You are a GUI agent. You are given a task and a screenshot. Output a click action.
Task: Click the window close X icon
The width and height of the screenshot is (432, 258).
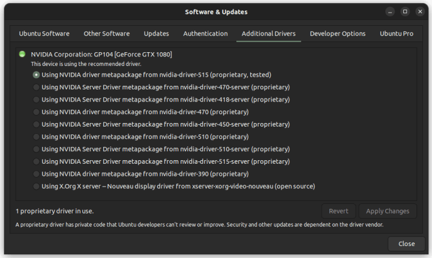420,11
